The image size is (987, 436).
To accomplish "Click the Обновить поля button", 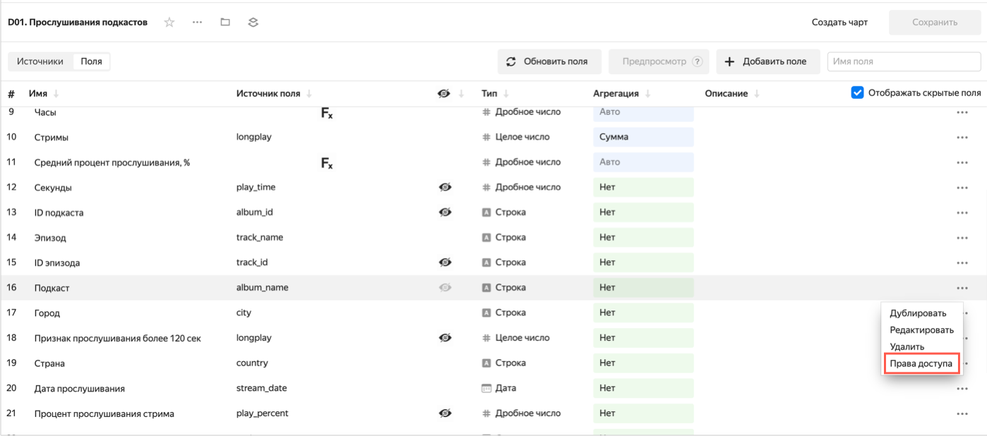I will tap(549, 61).
